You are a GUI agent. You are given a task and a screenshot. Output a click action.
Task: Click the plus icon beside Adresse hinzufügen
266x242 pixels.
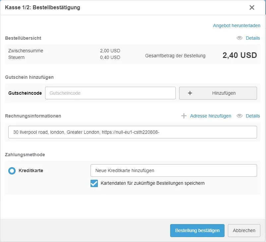click(184, 116)
